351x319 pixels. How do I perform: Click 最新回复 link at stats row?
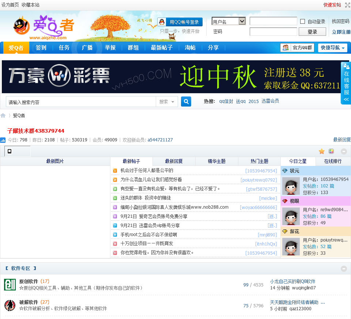pos(342,140)
